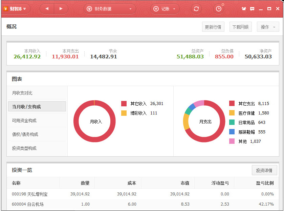
Task: Click the red 其它支出 legend swatch
Action: coord(232,104)
